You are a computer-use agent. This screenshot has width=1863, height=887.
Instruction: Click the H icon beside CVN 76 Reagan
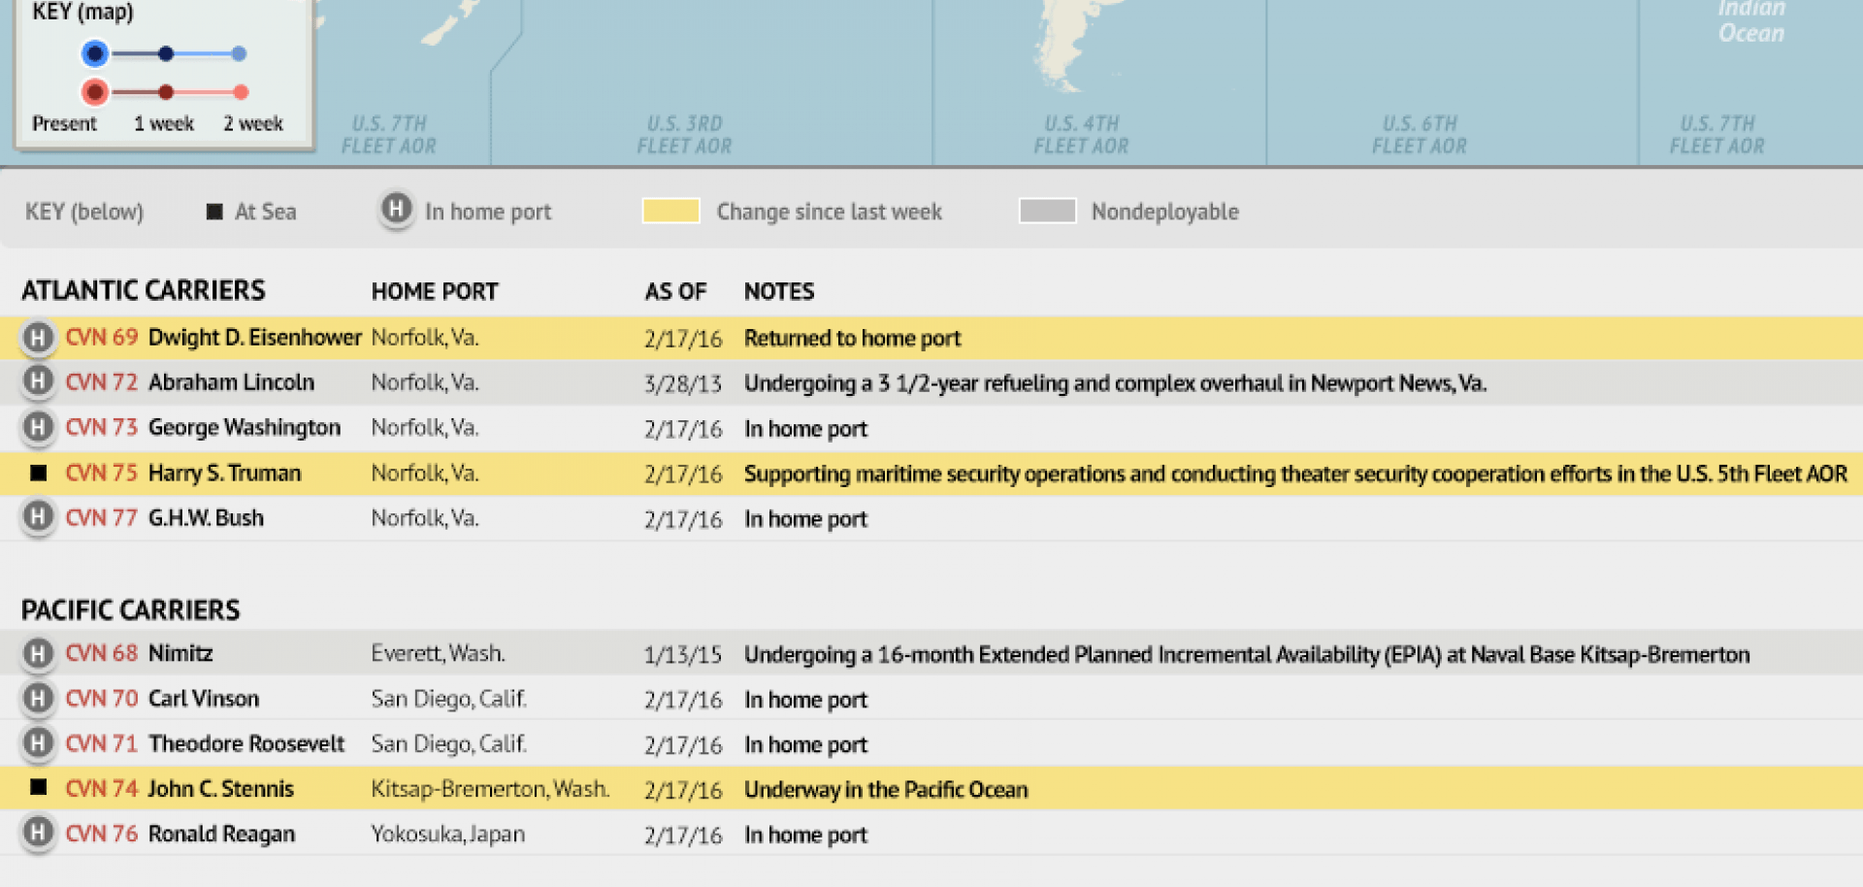38,833
